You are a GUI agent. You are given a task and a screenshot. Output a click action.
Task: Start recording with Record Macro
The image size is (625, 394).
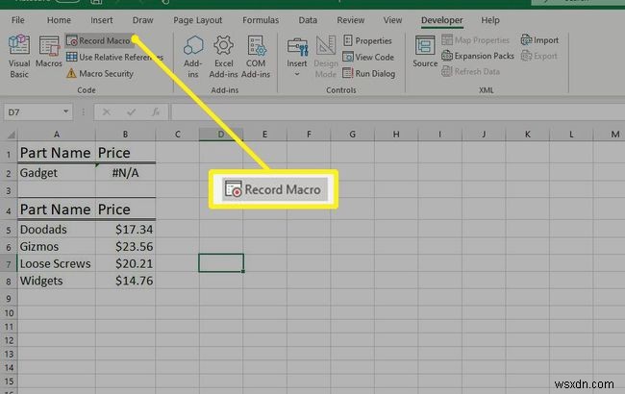[98, 40]
